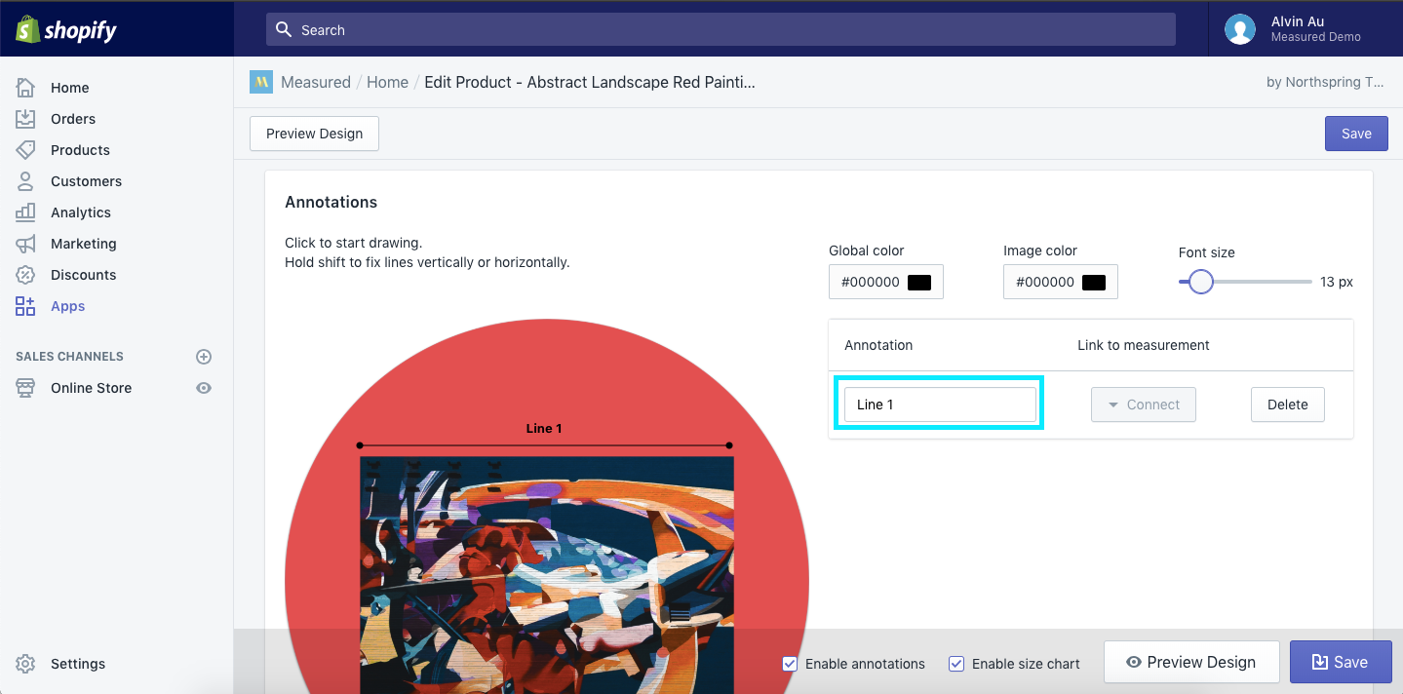Focus the Search field in top bar
The height and width of the screenshot is (694, 1403).
coord(721,29)
